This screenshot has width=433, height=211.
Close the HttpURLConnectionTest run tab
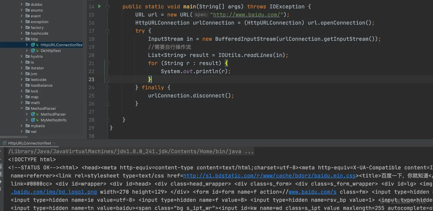pos(54,143)
